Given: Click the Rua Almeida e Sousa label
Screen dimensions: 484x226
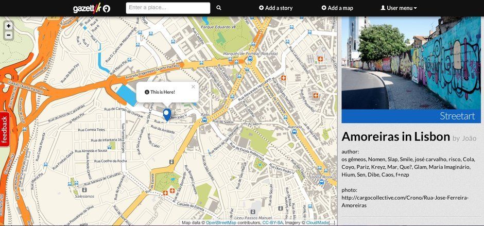Looking at the screenshot, I should click(x=91, y=151).
